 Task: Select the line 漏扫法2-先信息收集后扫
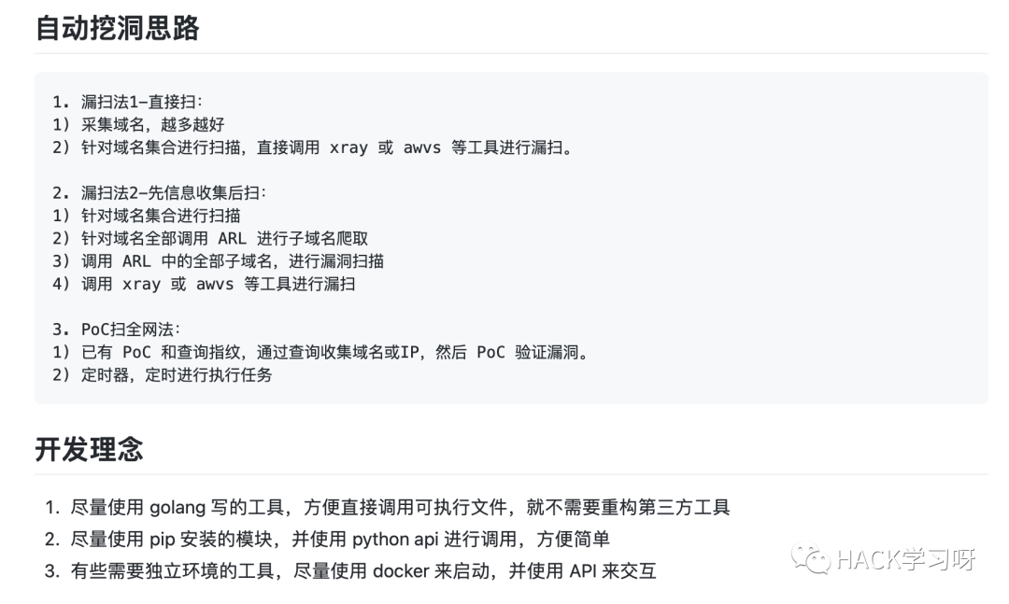tap(159, 193)
